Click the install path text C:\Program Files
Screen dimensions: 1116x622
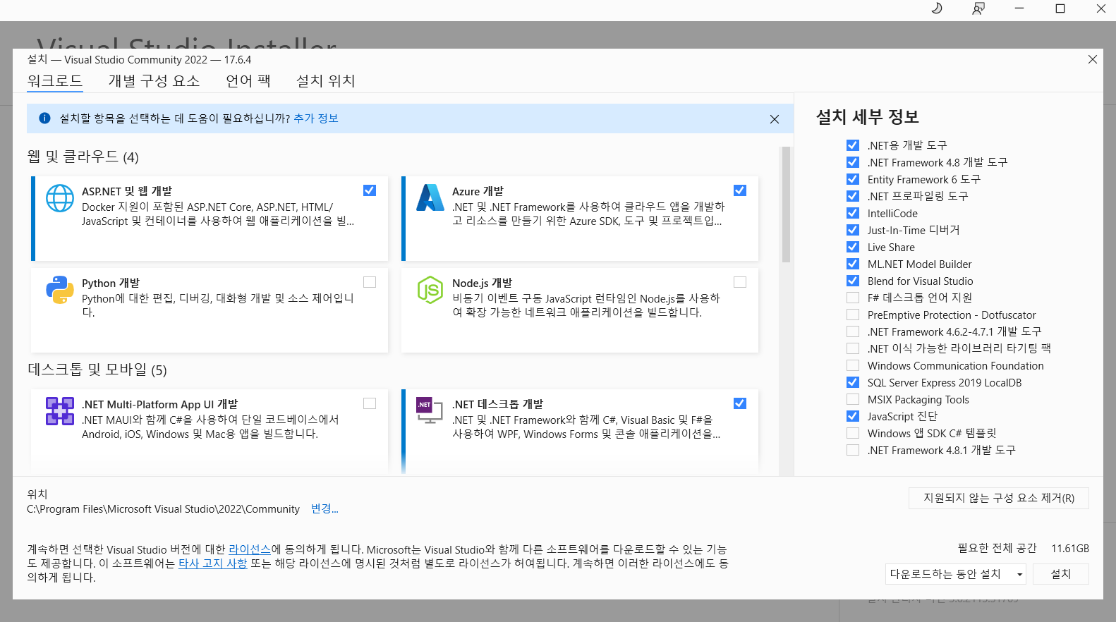(x=163, y=509)
